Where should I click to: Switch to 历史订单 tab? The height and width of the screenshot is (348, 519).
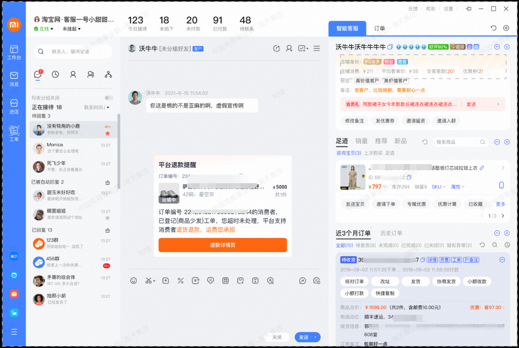[x=391, y=233]
